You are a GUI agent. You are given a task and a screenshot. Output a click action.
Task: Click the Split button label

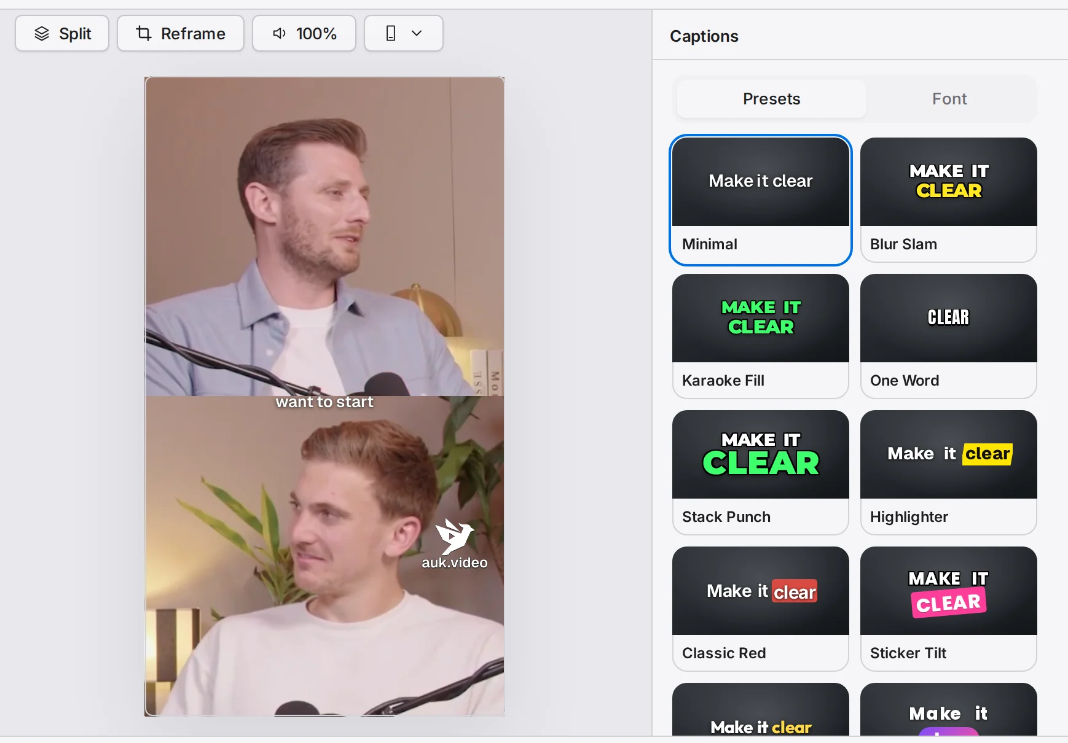(75, 33)
